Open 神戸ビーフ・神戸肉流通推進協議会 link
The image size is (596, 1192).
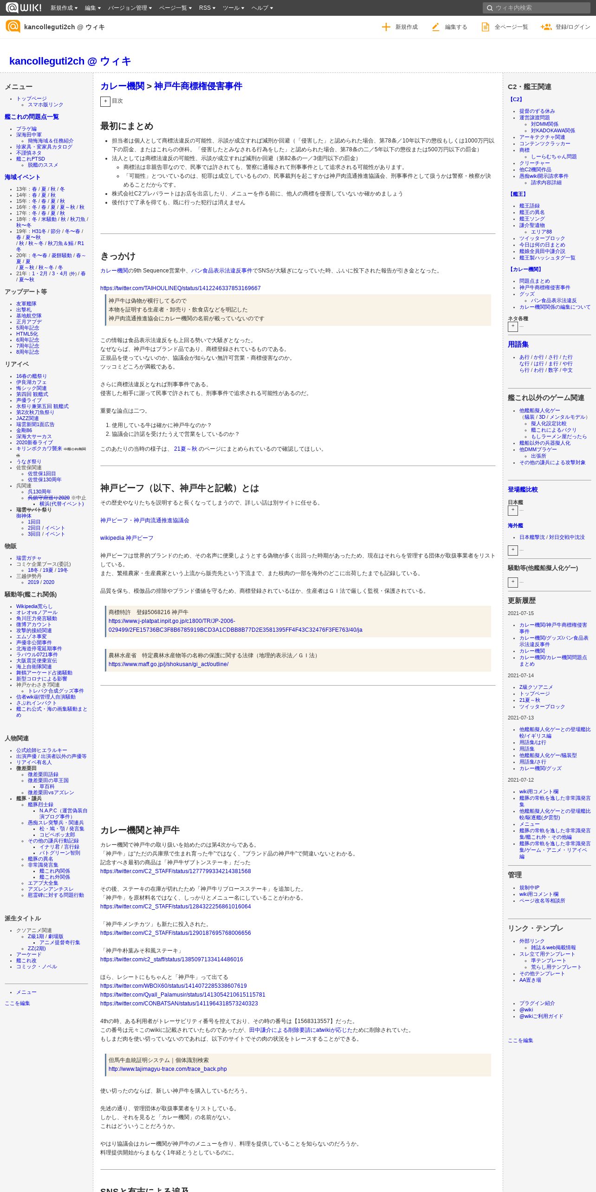pyautogui.click(x=145, y=520)
